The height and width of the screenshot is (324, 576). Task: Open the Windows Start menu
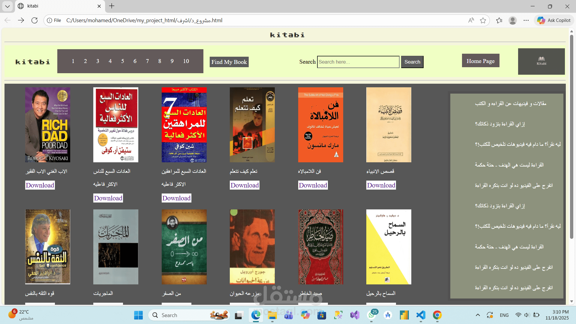138,315
